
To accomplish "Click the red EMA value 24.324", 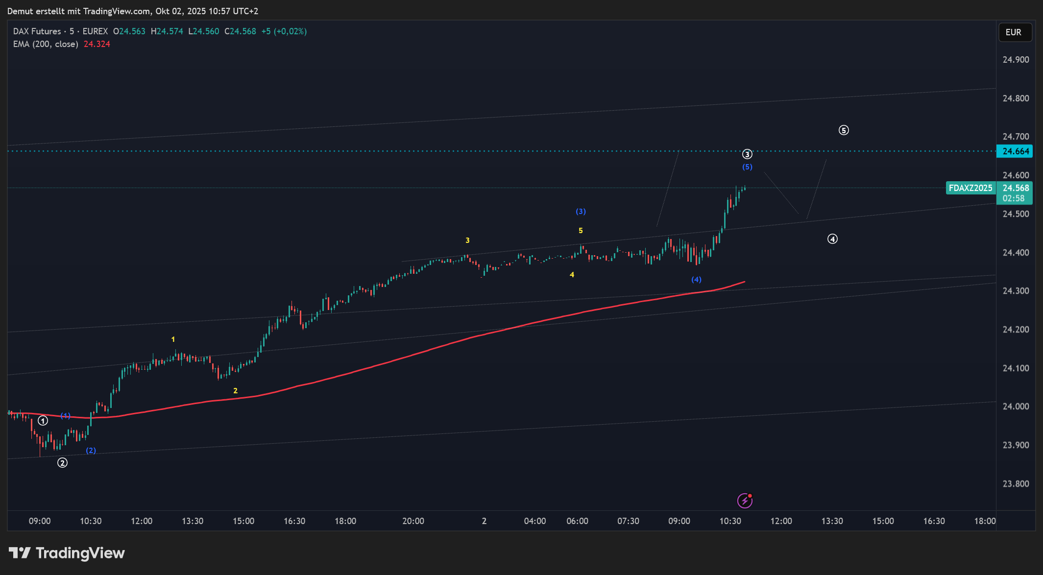I will point(97,44).
